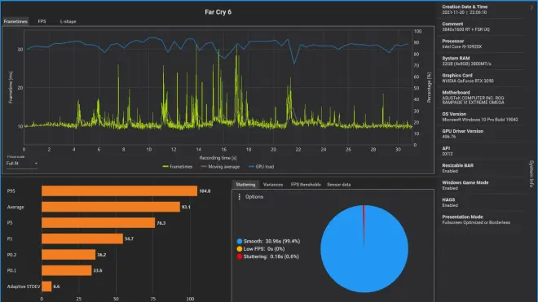Switch to the Frametimes tab
The height and width of the screenshot is (302, 538).
15,21
